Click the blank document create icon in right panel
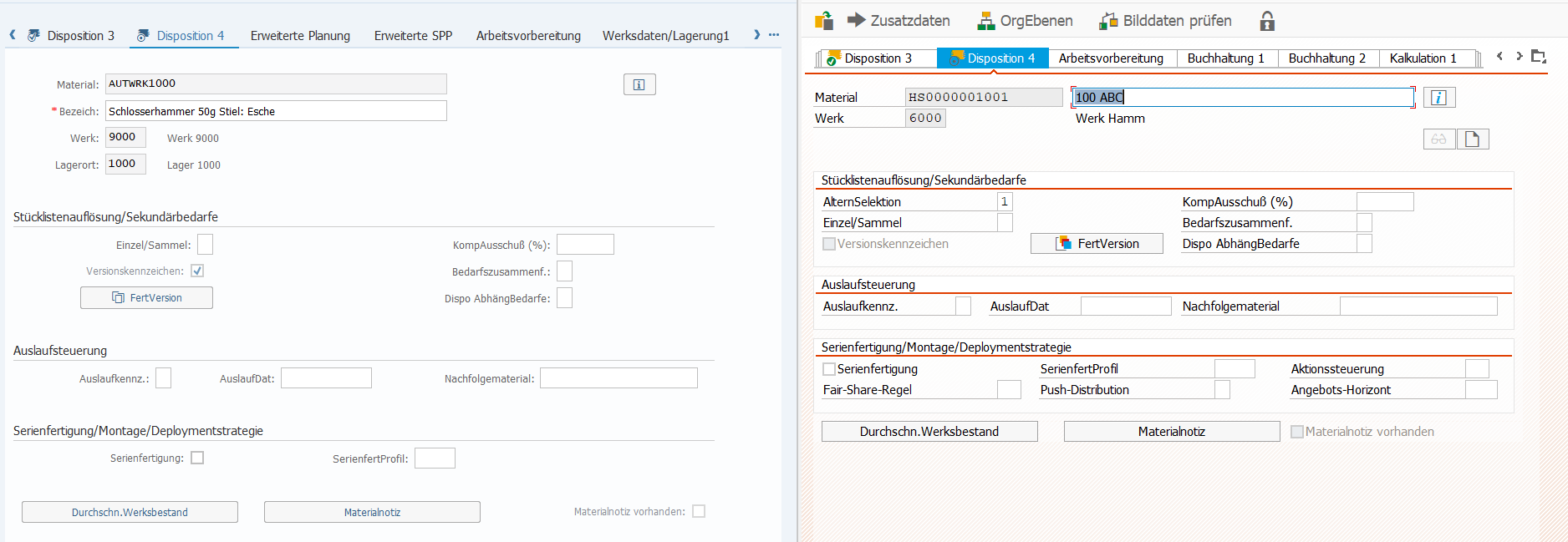The width and height of the screenshot is (1568, 542). coord(1473,139)
